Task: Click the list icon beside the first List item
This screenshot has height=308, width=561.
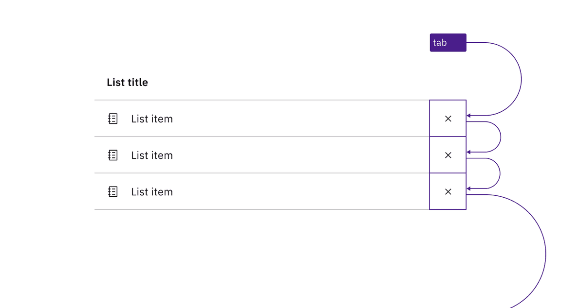Action: coord(112,119)
